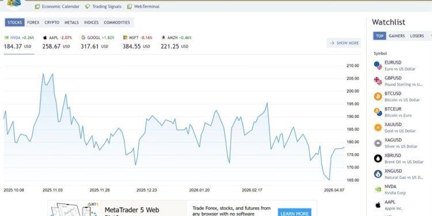
Task: Open XNGUSD in the watchlist
Action: pos(403,174)
